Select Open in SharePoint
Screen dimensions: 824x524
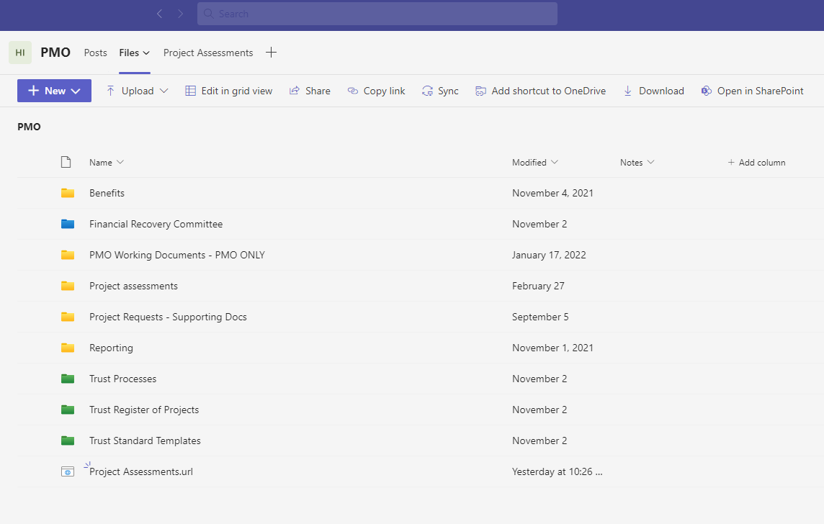(760, 91)
